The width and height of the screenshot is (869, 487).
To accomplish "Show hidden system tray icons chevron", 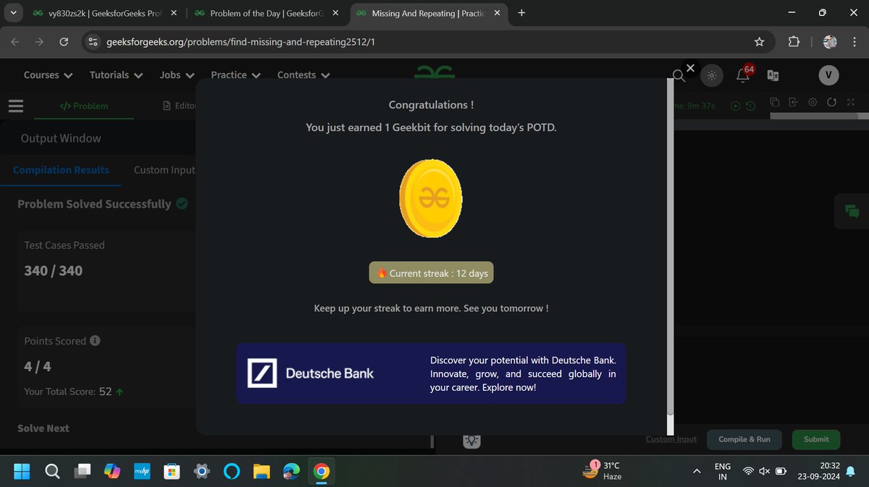I will 697,471.
